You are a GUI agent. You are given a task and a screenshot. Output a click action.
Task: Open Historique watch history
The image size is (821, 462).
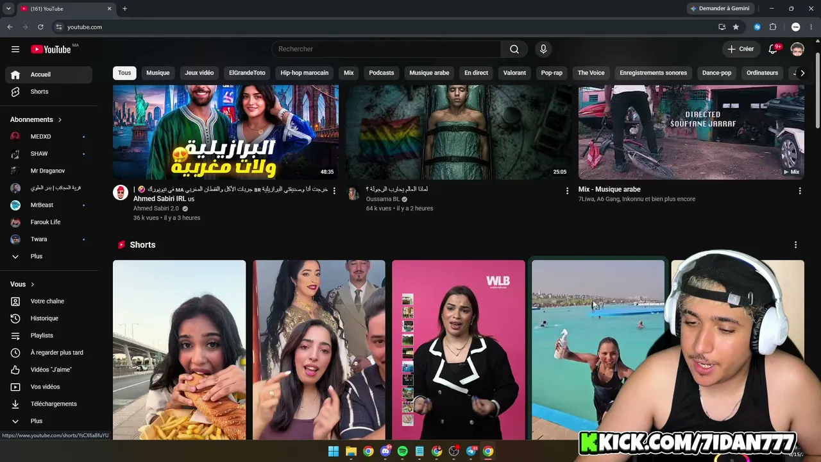[49, 318]
